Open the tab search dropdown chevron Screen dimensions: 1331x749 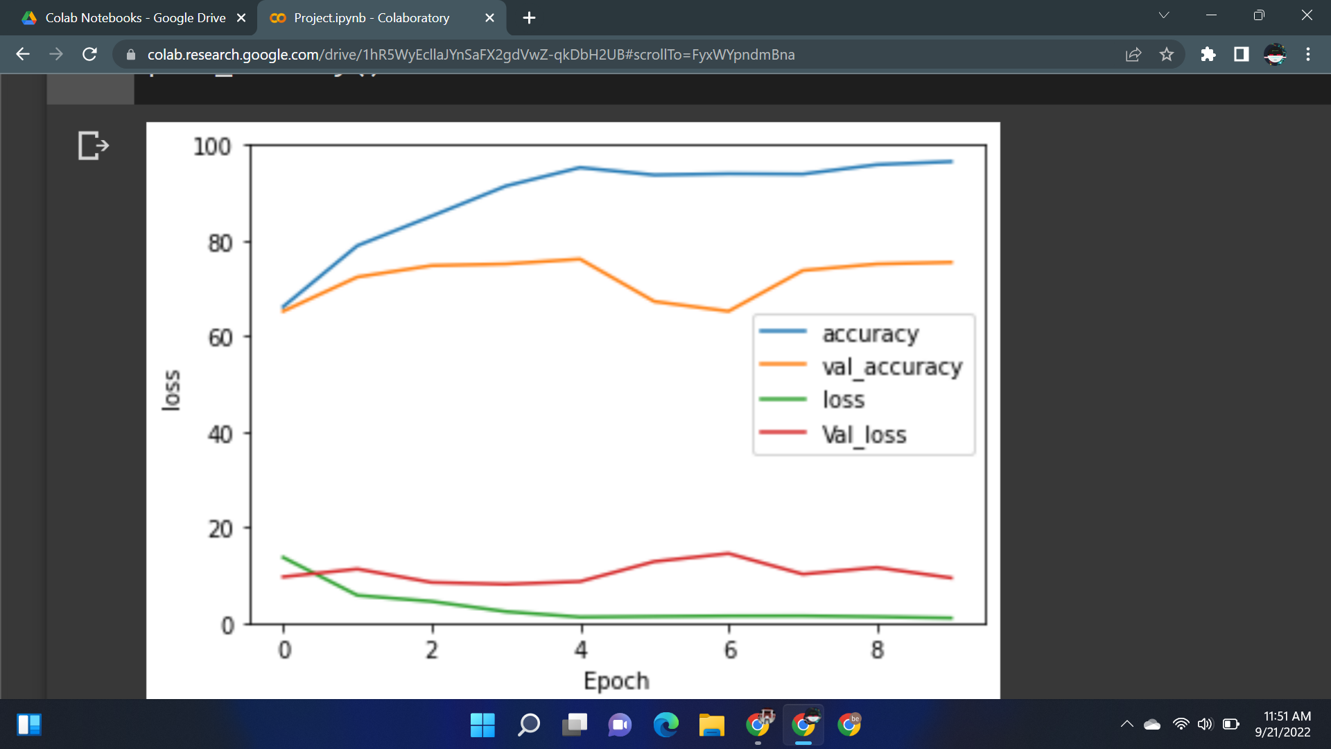pyautogui.click(x=1164, y=15)
